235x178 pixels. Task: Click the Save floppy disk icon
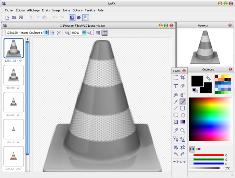[21, 17]
